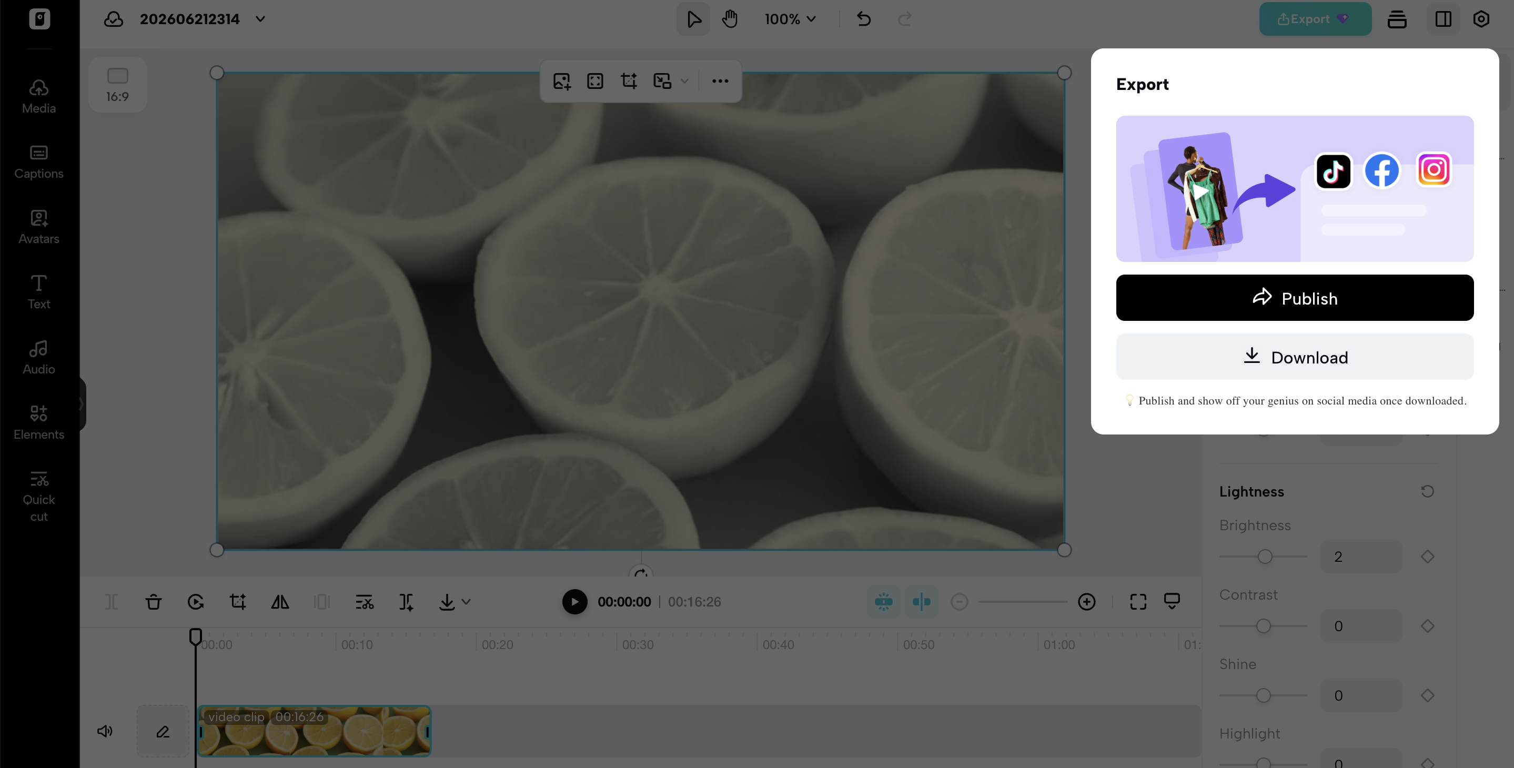Redo the last action
The width and height of the screenshot is (1514, 768).
point(904,19)
